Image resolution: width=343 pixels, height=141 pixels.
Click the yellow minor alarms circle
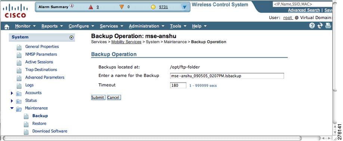pyautogui.click(x=153, y=7)
